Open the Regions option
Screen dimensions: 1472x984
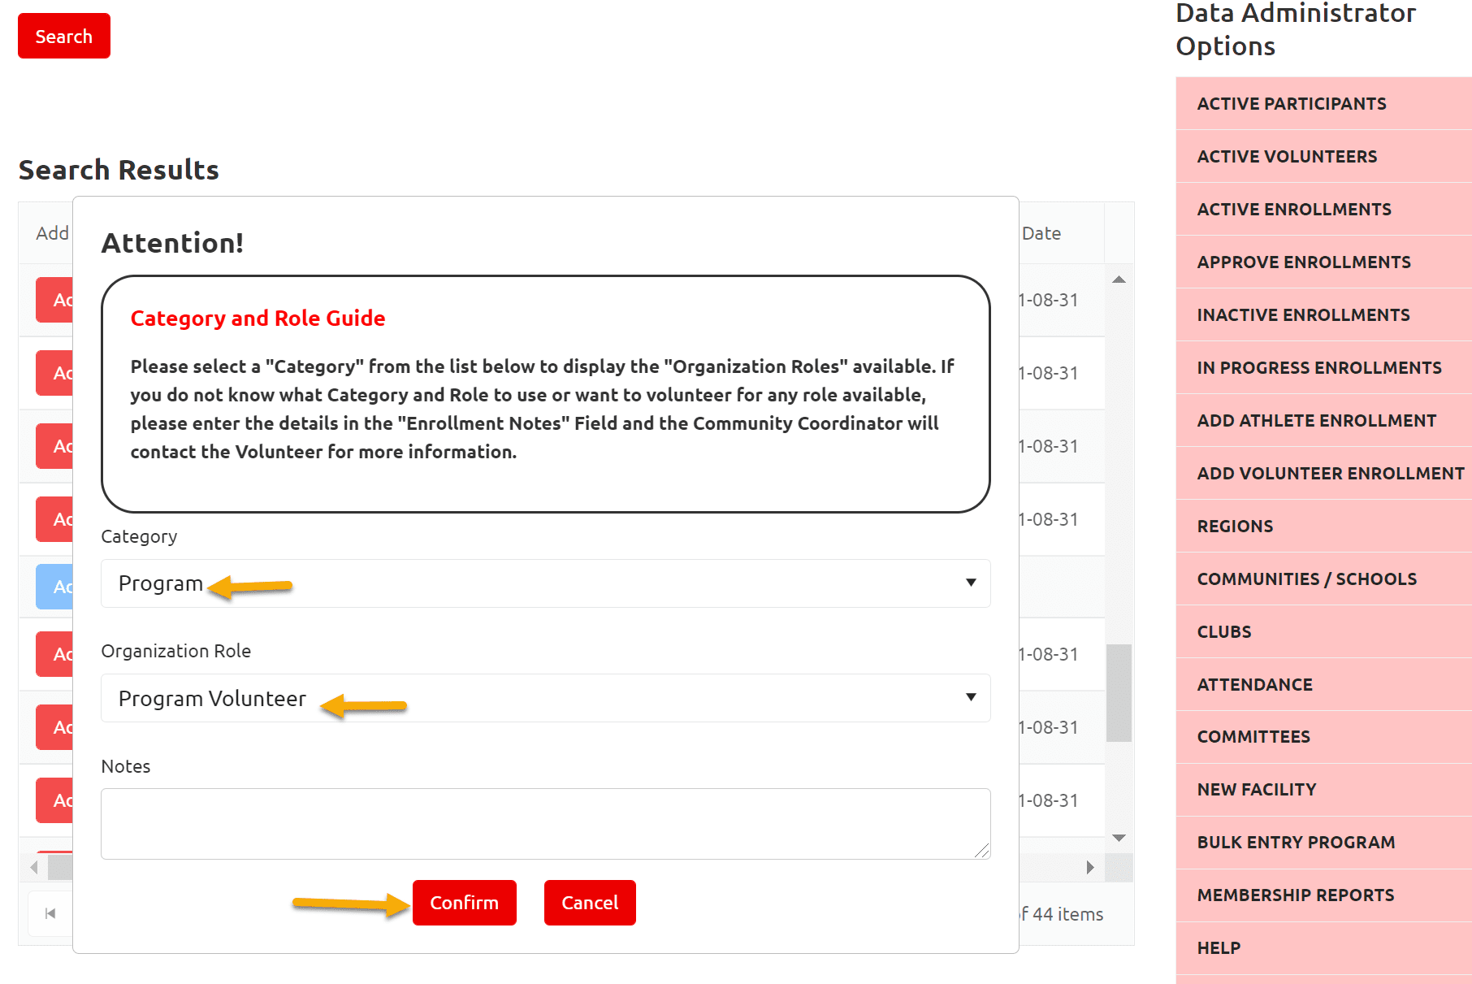[1323, 526]
